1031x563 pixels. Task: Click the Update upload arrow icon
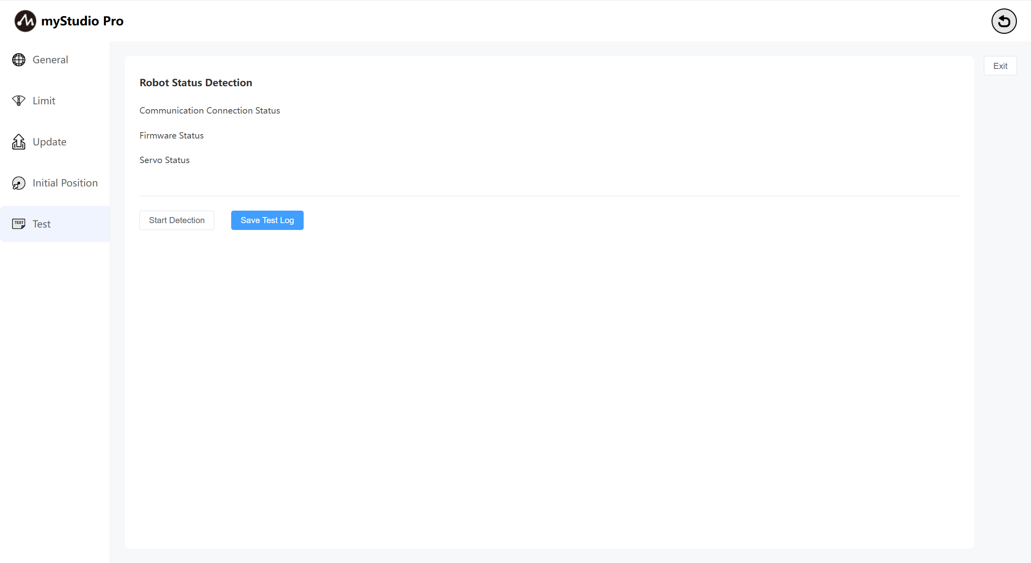tap(19, 142)
